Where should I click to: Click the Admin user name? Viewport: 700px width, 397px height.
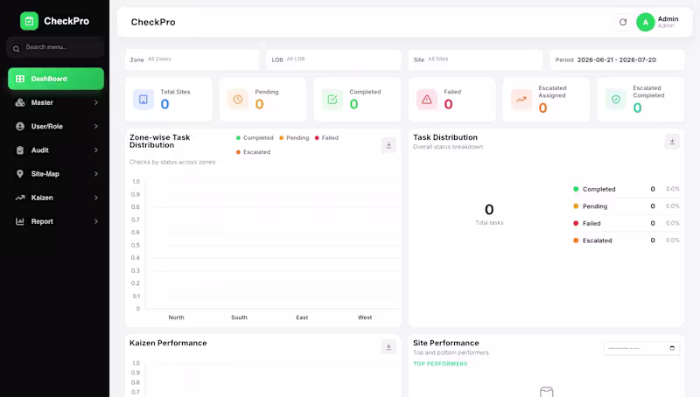click(668, 18)
